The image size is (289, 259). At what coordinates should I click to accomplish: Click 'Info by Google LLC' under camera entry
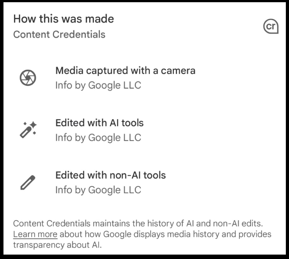tap(98, 85)
